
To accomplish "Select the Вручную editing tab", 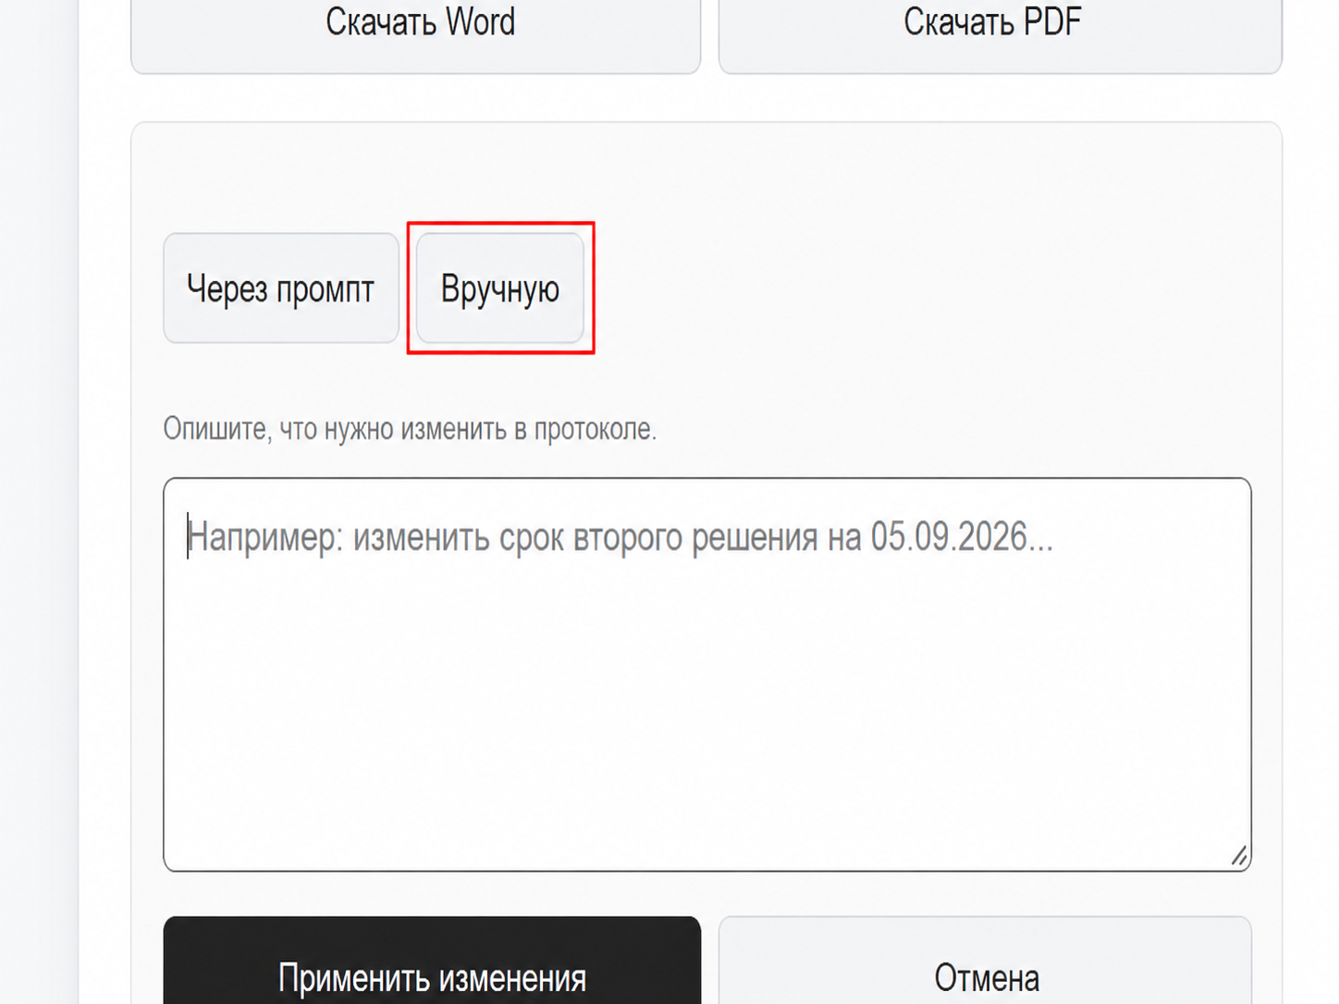I will point(499,288).
